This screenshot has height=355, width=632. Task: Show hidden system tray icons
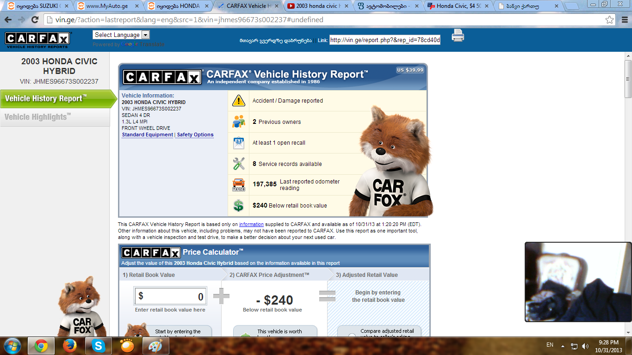tap(563, 346)
